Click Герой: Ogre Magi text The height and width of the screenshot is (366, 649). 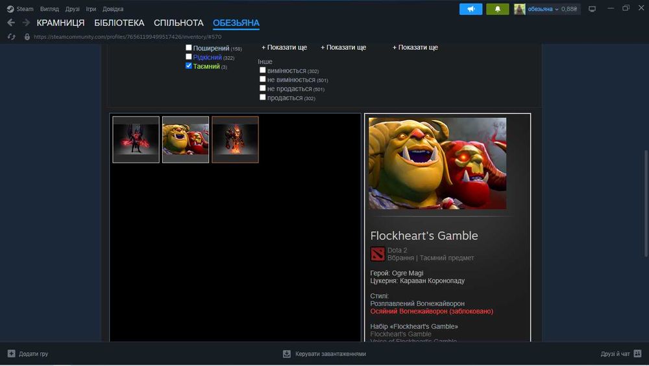tap(397, 273)
